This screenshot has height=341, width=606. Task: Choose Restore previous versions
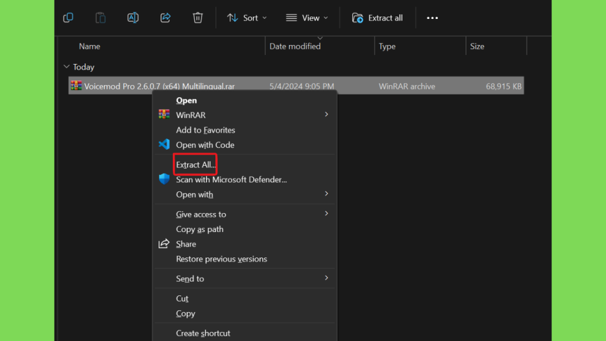tap(221, 259)
